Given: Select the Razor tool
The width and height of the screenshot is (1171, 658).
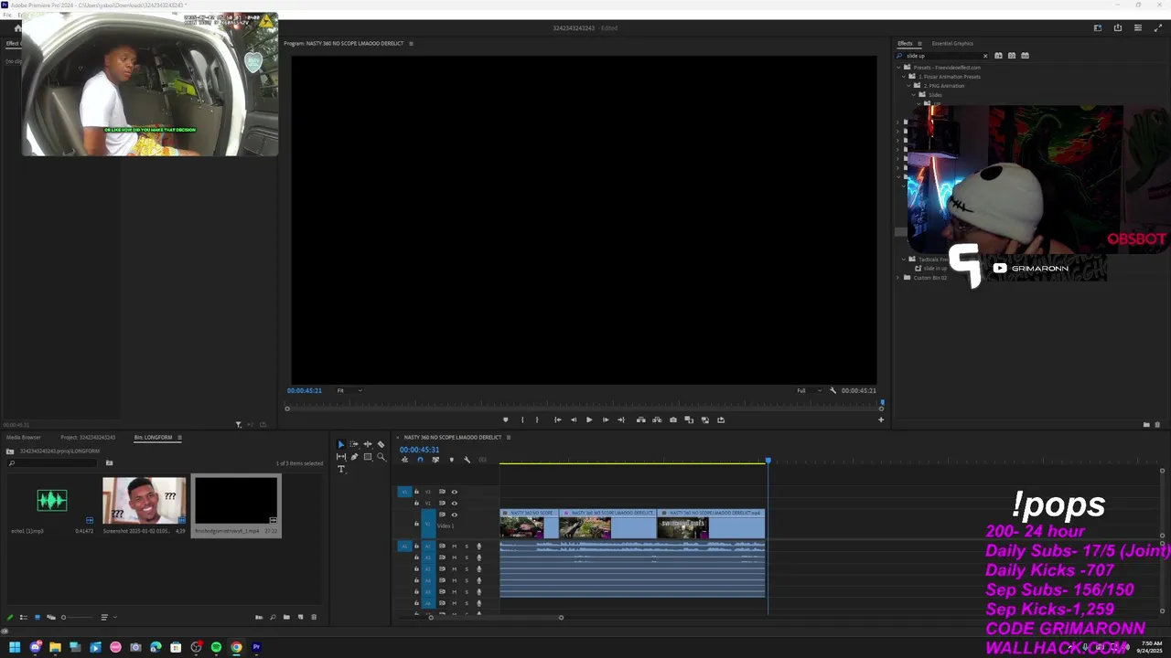Looking at the screenshot, I should [381, 444].
